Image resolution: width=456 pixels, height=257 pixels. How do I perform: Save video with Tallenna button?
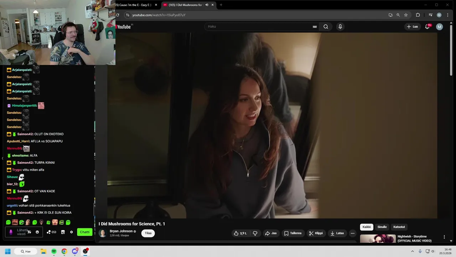coord(293,233)
